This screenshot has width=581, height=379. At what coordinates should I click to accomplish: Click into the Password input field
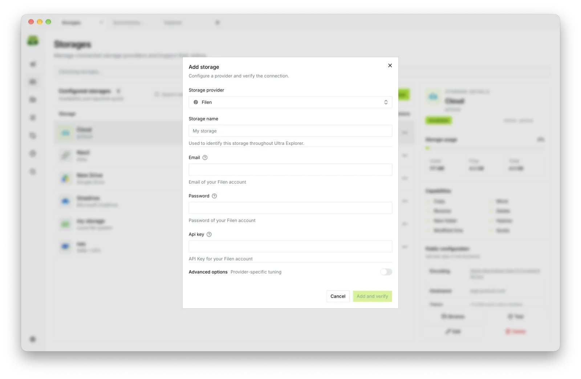point(290,208)
